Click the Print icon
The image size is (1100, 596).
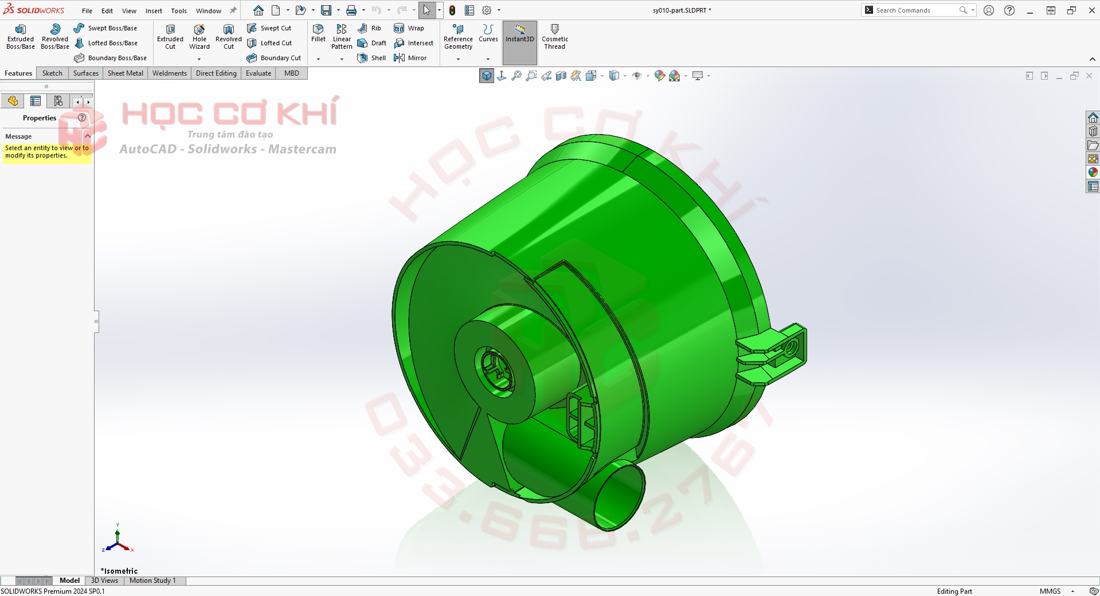coord(351,10)
